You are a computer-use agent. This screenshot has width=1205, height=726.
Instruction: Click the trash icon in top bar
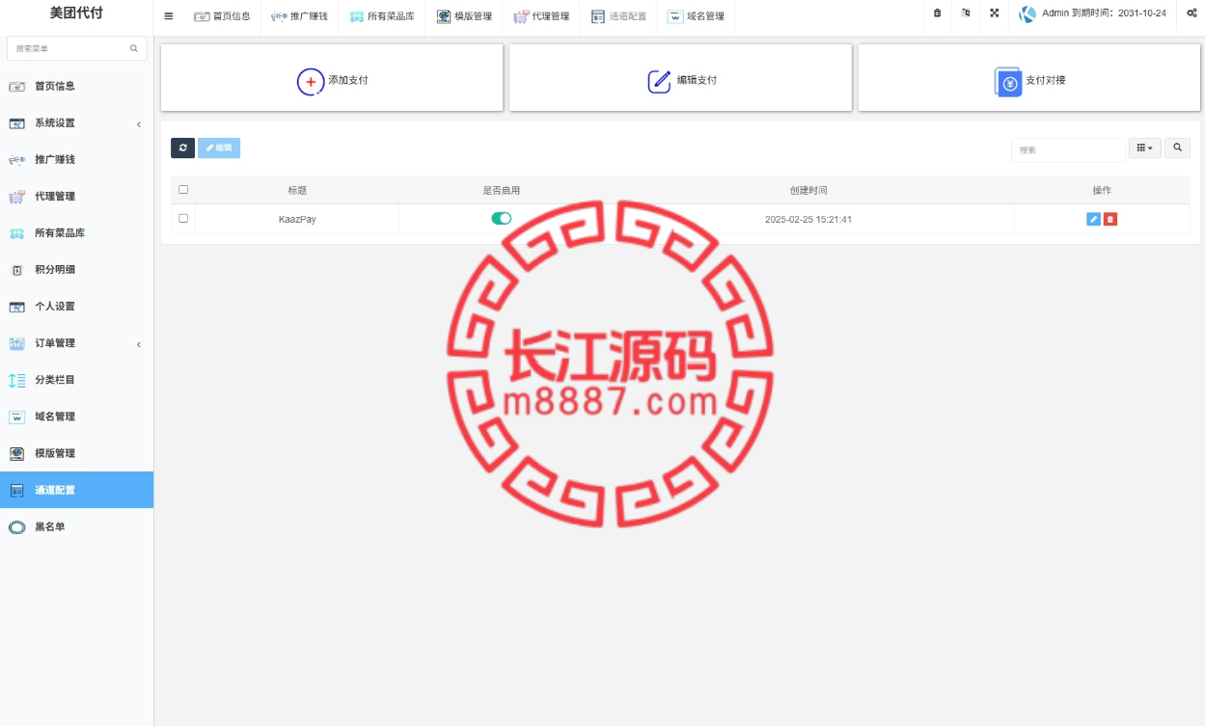pos(937,13)
